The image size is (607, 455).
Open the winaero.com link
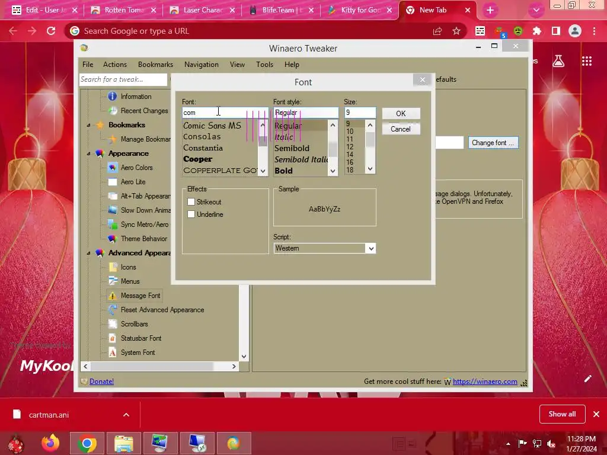[x=485, y=382]
